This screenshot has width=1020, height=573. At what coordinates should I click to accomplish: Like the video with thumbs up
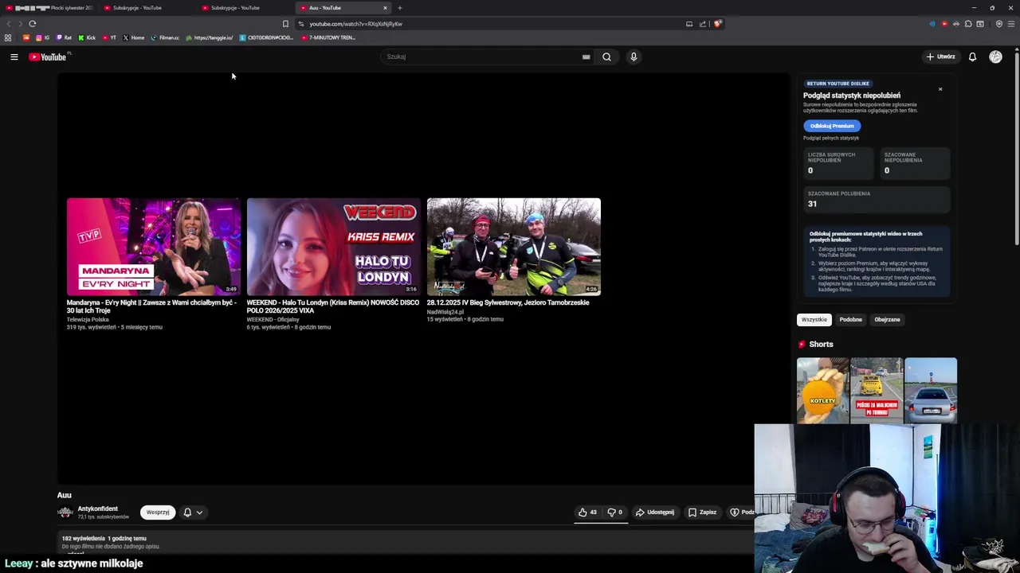tap(587, 513)
